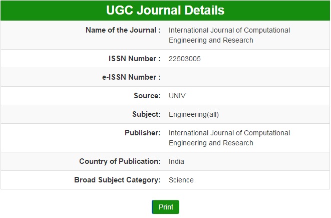331x218 pixels.
Task: Click the 'Source:' label
Action: point(147,96)
